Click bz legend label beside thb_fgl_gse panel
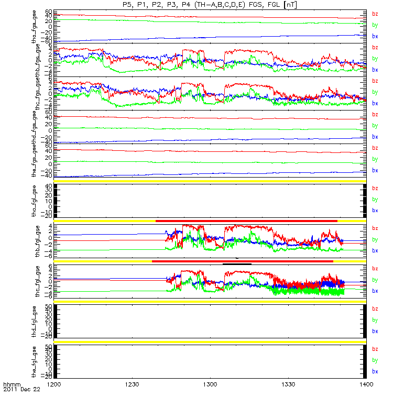This screenshot has width=393, height=419. pyautogui.click(x=375, y=228)
